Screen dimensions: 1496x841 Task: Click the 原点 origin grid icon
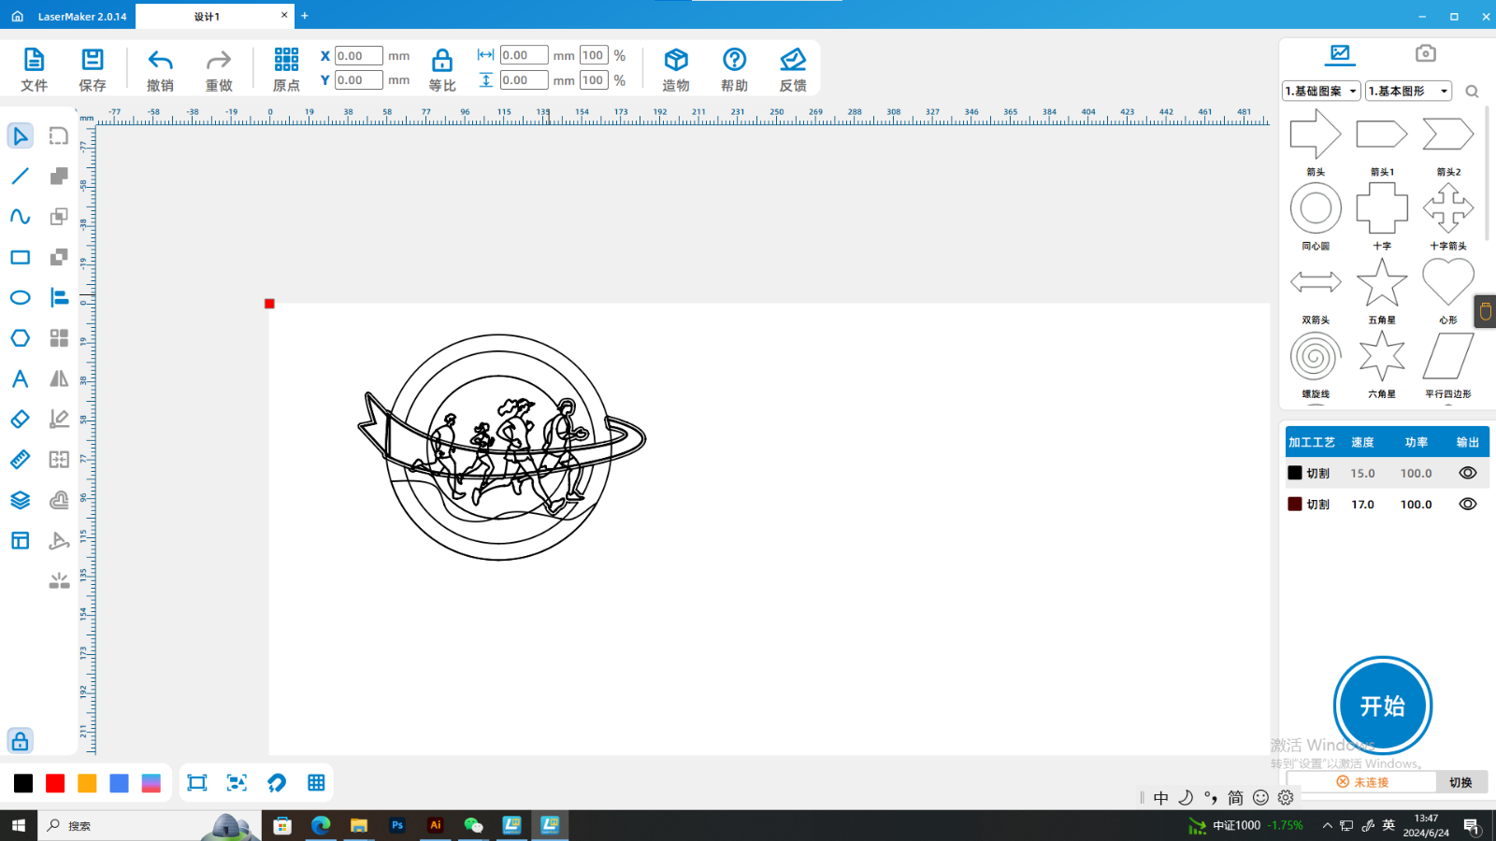click(286, 61)
